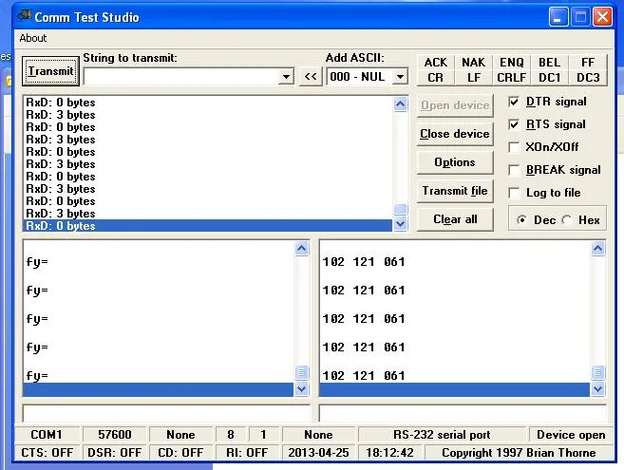
Task: Click the first 102 121 061 line
Action: coord(364,262)
